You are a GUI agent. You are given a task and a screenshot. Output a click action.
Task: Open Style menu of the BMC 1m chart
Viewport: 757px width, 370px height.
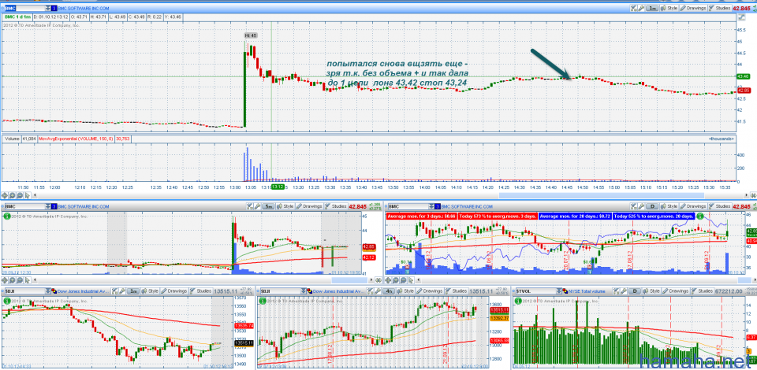coord(669,8)
